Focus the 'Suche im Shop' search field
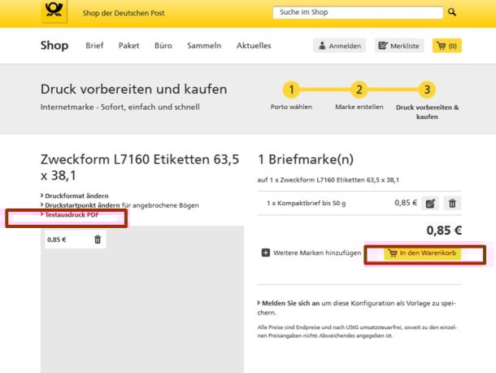The width and height of the screenshot is (496, 373). pos(358,12)
